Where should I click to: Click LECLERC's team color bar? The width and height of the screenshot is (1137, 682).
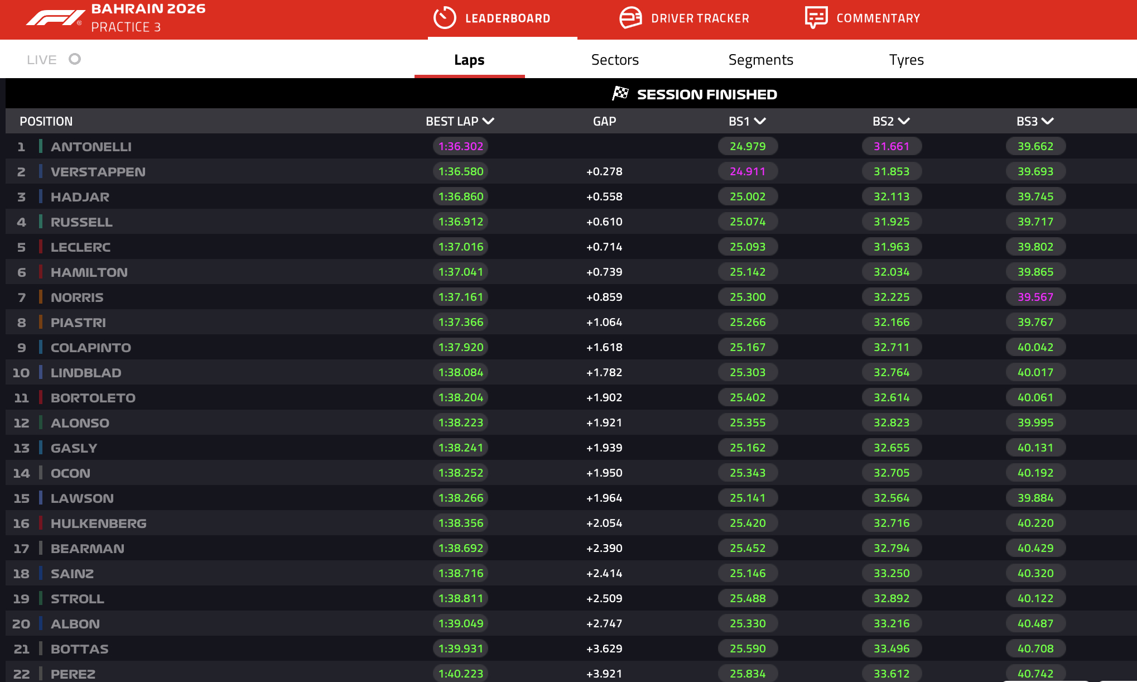coord(41,247)
